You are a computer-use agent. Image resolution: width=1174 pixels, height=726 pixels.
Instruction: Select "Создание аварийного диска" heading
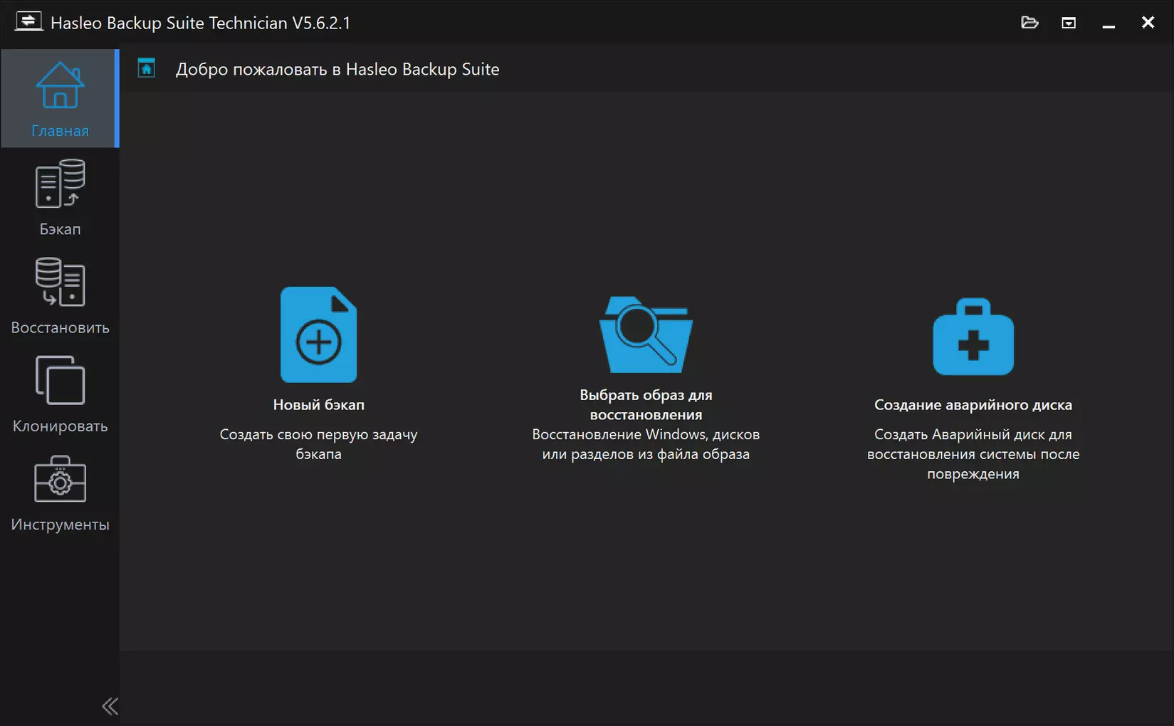pos(973,404)
